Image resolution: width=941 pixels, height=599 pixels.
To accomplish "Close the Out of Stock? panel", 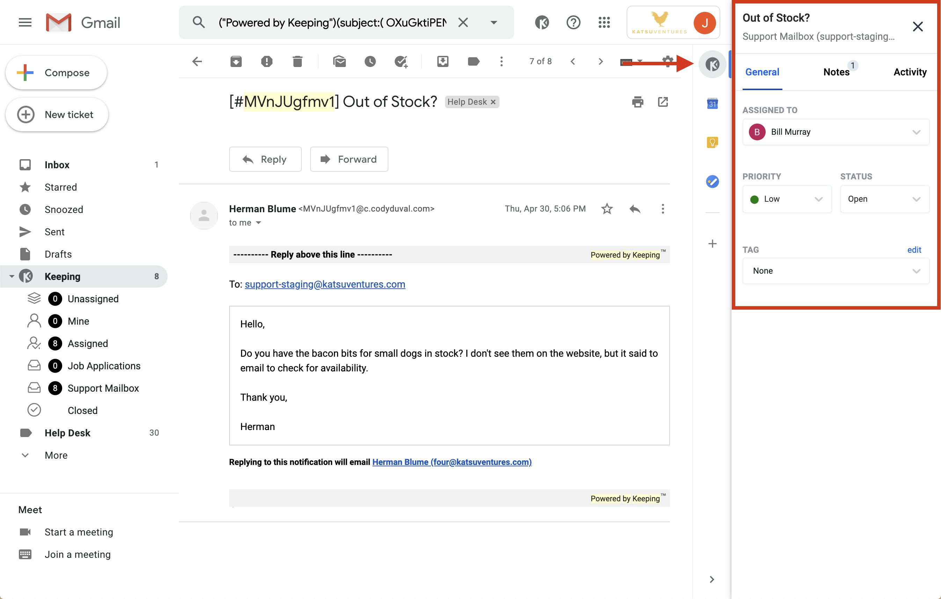I will (917, 27).
